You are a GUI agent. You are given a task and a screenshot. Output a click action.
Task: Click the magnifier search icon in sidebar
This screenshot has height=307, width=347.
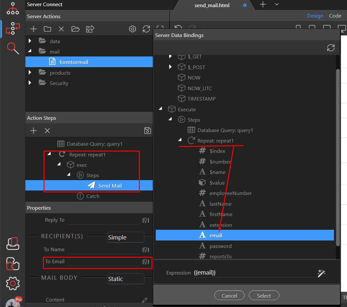coord(13,48)
